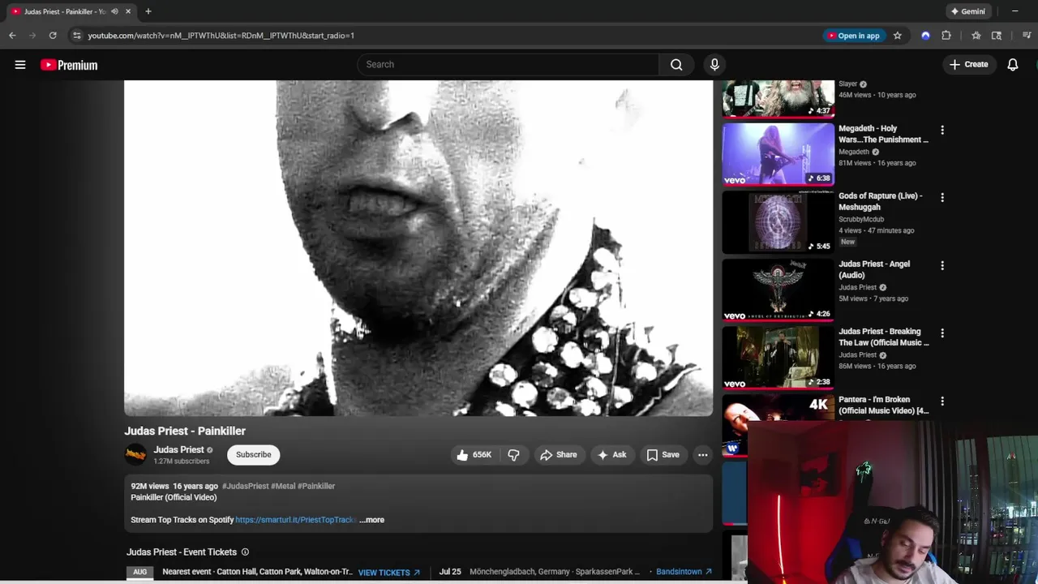The image size is (1038, 584).
Task: Open options for Breaking The Law video
Action: coord(942,333)
